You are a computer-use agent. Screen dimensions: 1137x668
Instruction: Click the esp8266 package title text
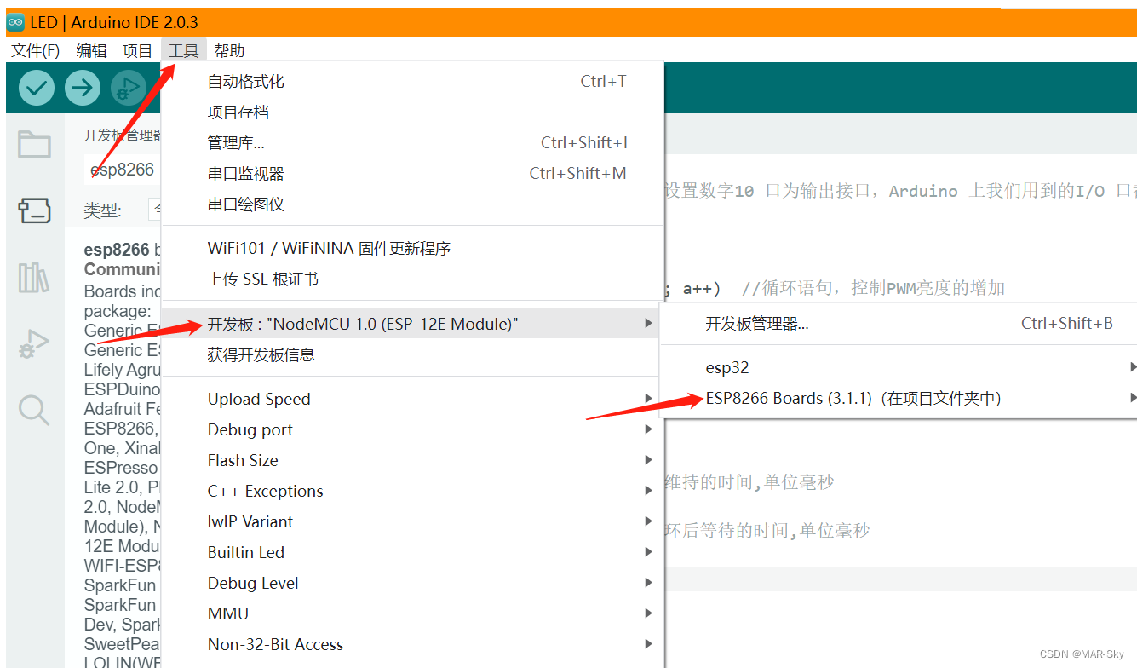pyautogui.click(x=117, y=250)
